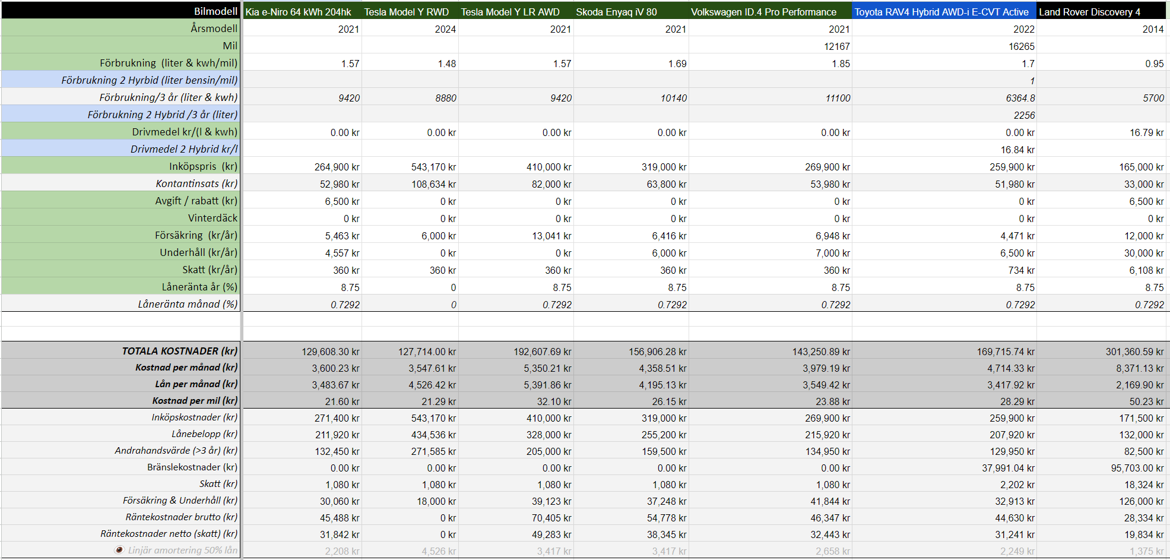
Task: Click the Kostnad per mil row label
Action: [195, 401]
